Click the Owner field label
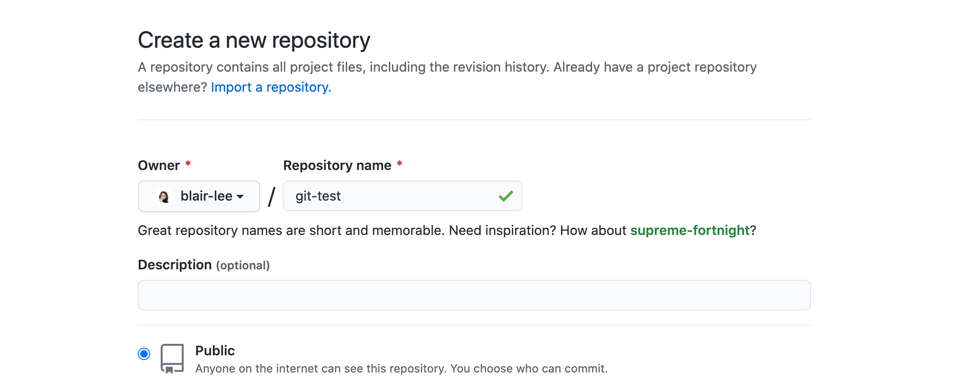The height and width of the screenshot is (383, 968). (x=159, y=166)
